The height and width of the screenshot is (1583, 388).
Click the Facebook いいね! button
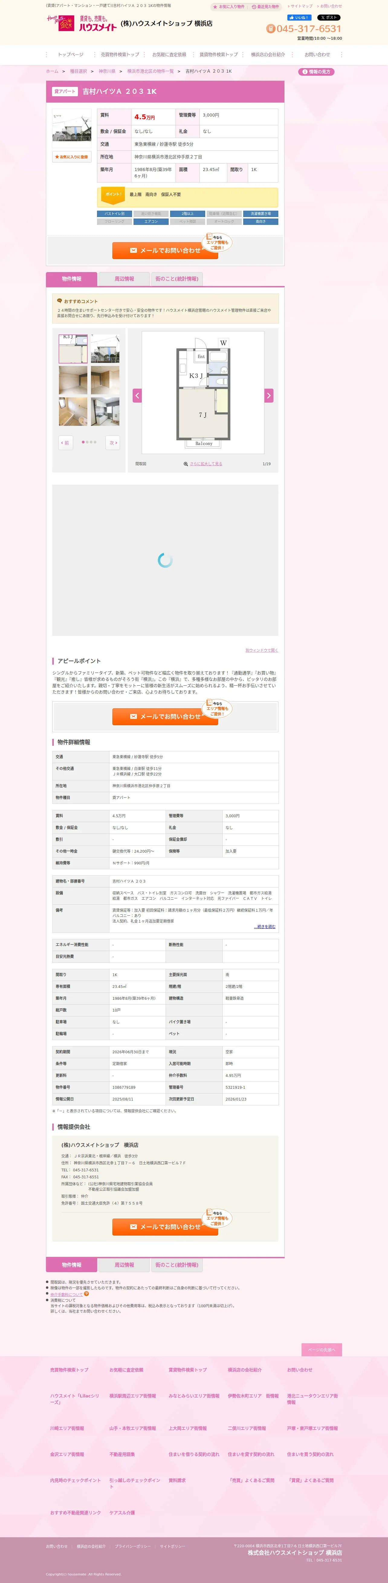click(x=299, y=18)
